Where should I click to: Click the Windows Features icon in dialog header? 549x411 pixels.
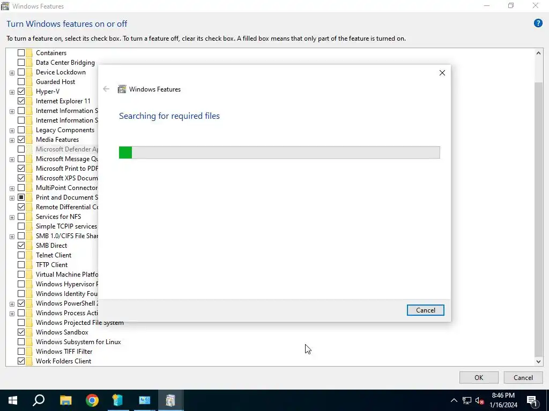[x=122, y=89]
